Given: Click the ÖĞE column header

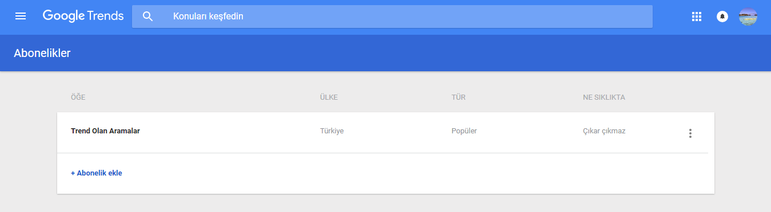Looking at the screenshot, I should (78, 97).
